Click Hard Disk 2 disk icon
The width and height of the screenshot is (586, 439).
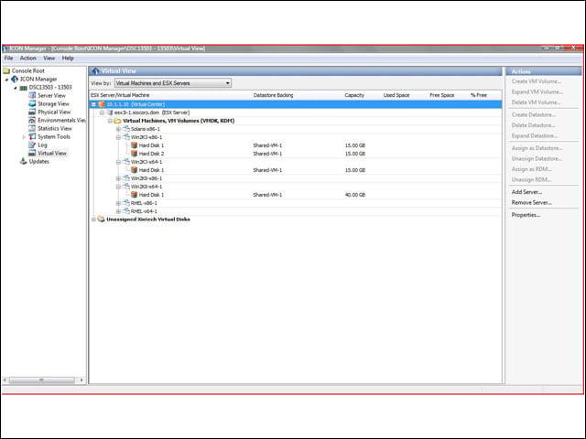click(x=135, y=154)
